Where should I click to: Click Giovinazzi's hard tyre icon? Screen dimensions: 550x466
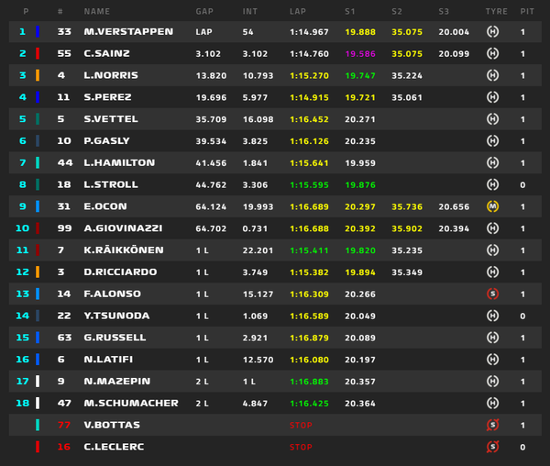(492, 228)
